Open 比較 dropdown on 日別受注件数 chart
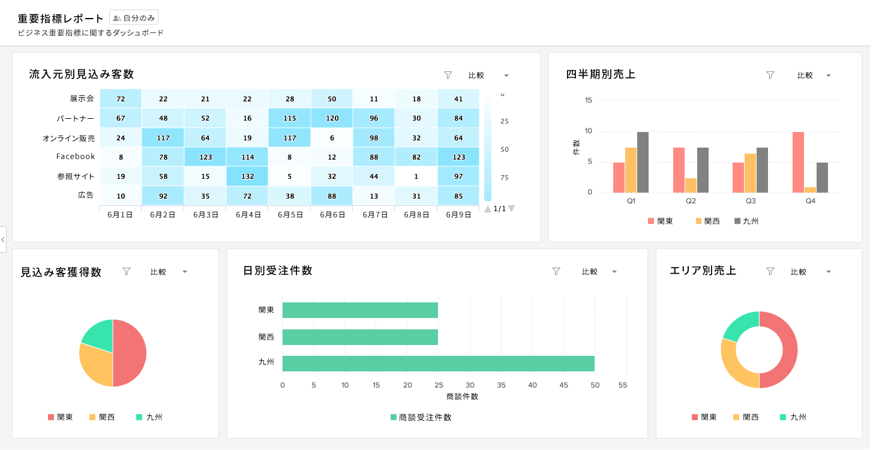Viewport: 873px width, 450px height. pyautogui.click(x=599, y=272)
